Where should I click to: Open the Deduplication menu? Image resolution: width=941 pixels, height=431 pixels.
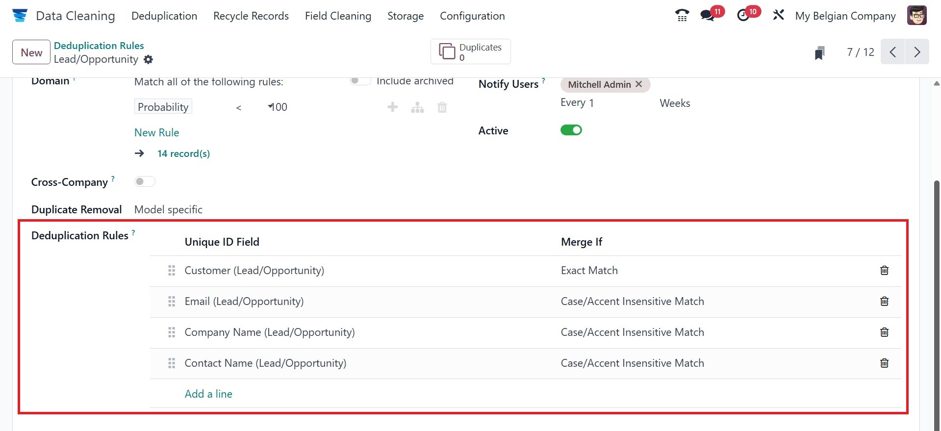tap(164, 16)
